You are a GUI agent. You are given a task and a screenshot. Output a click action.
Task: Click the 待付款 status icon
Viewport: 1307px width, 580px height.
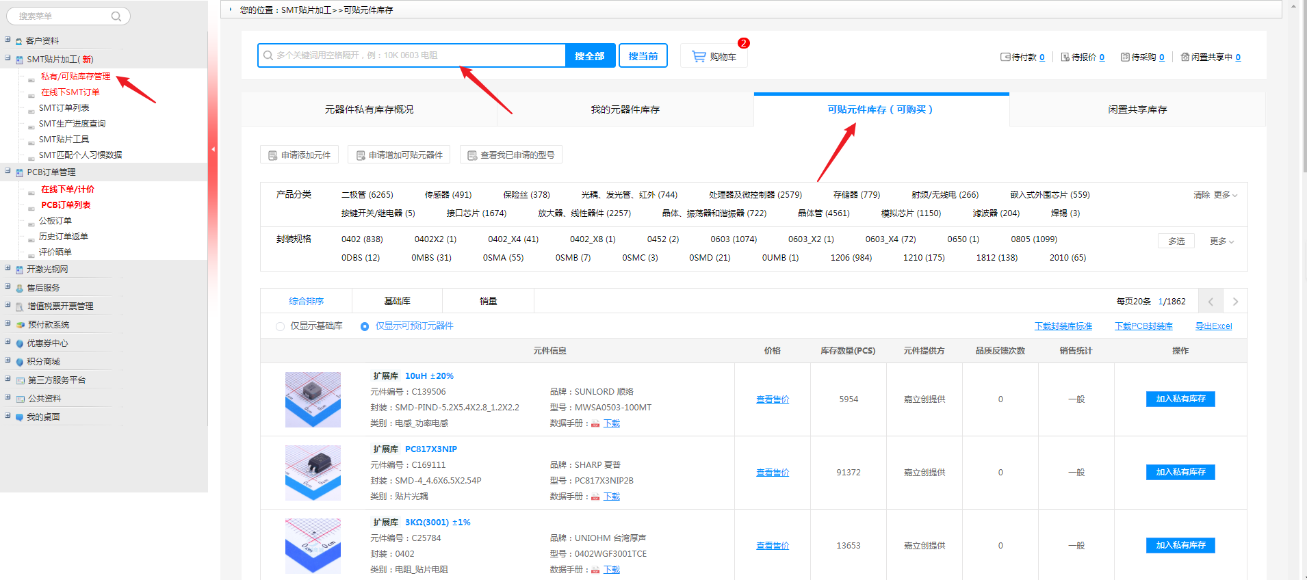(x=1005, y=57)
